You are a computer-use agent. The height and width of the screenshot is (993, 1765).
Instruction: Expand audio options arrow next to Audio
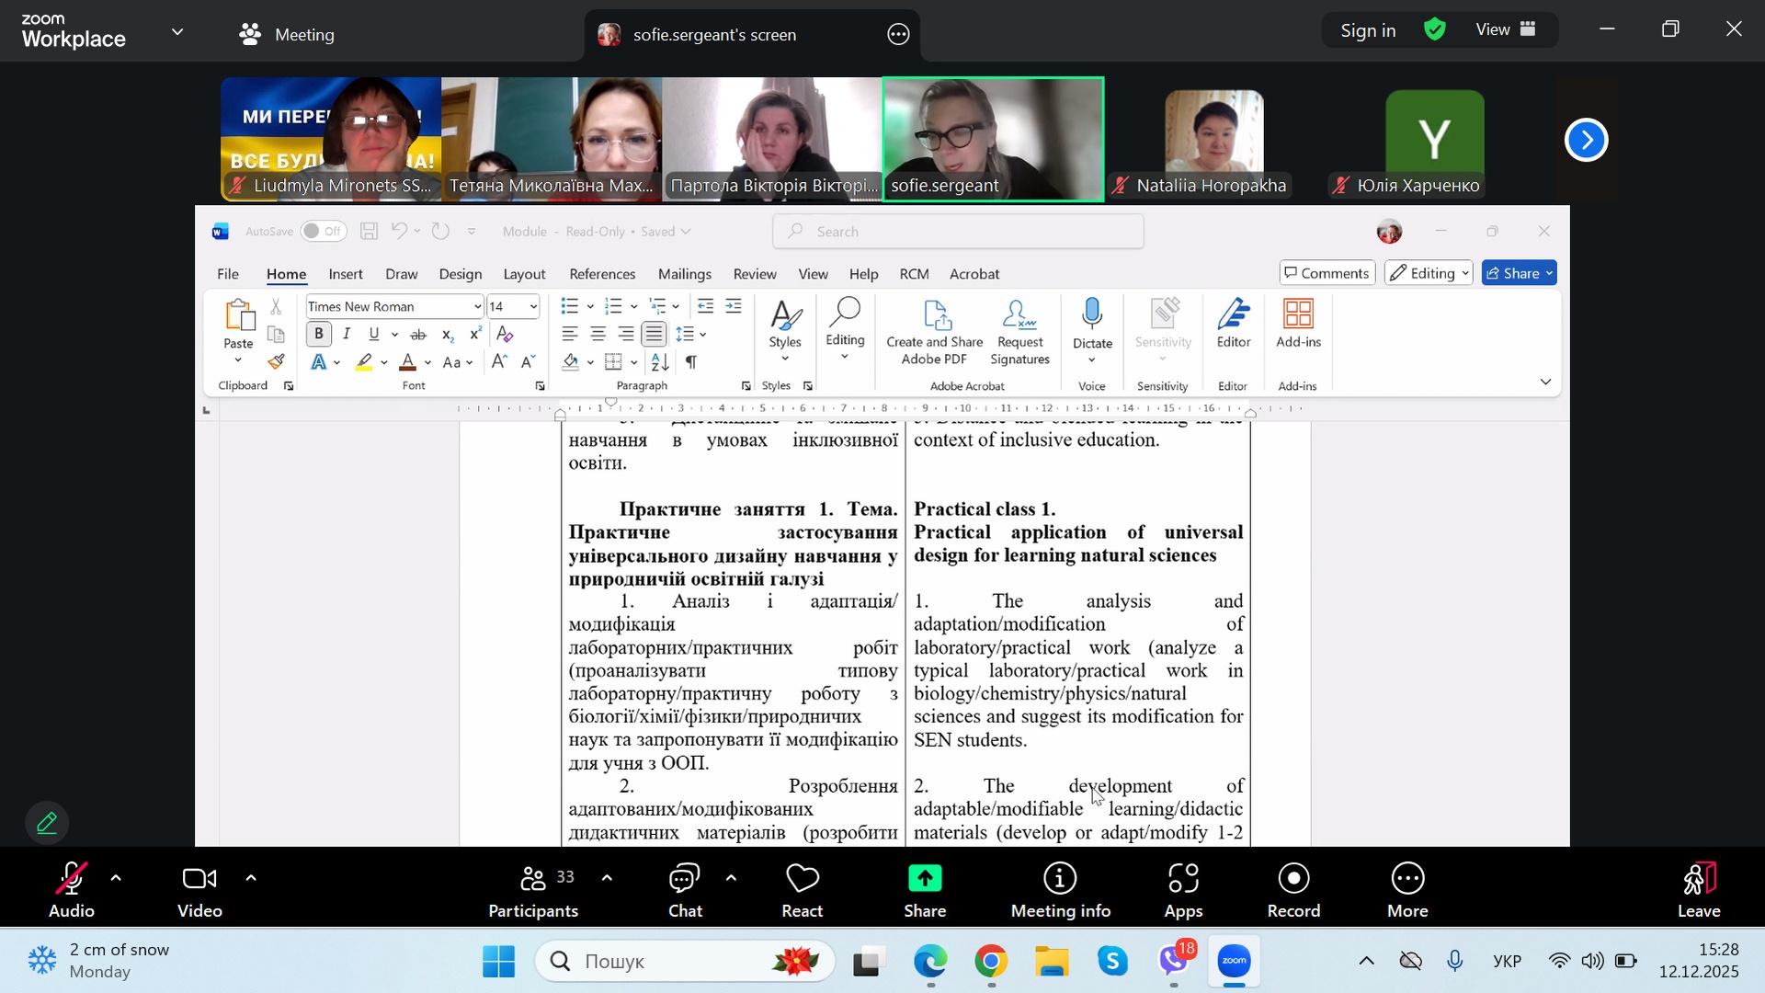(x=116, y=879)
